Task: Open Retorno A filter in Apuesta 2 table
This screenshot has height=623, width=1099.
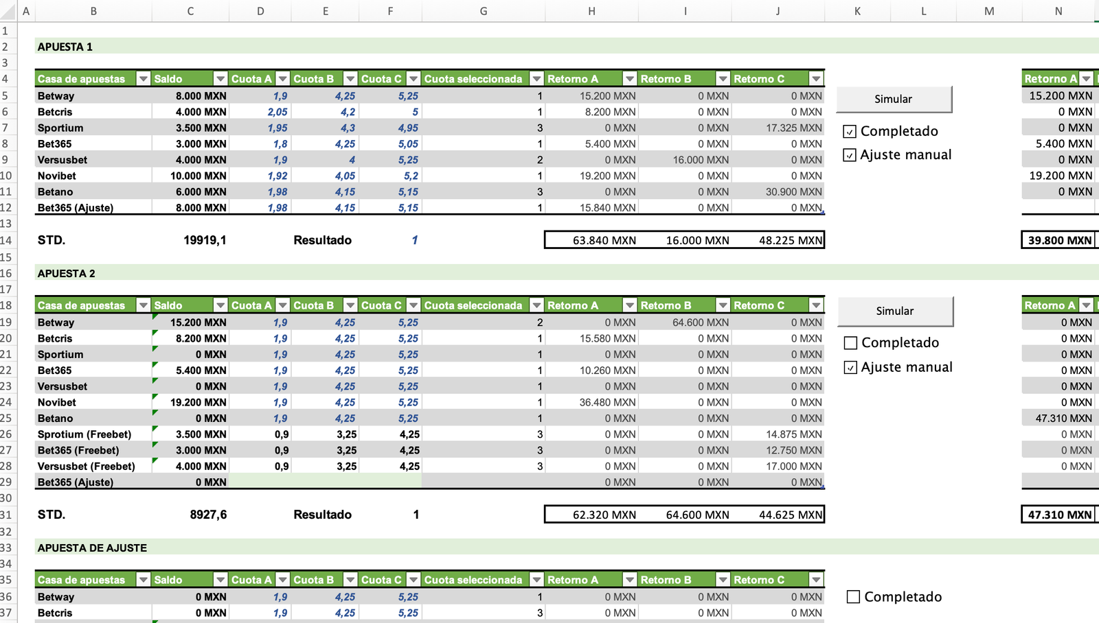Action: [629, 305]
